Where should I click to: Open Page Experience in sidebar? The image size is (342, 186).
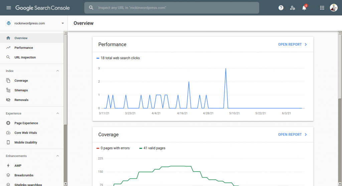coord(32,123)
